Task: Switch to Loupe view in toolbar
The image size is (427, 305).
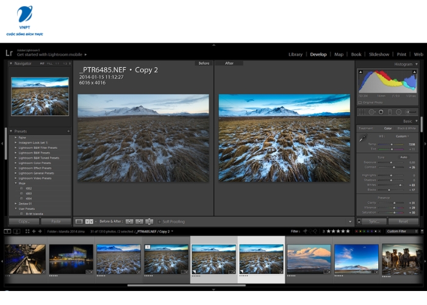Action: (x=79, y=221)
